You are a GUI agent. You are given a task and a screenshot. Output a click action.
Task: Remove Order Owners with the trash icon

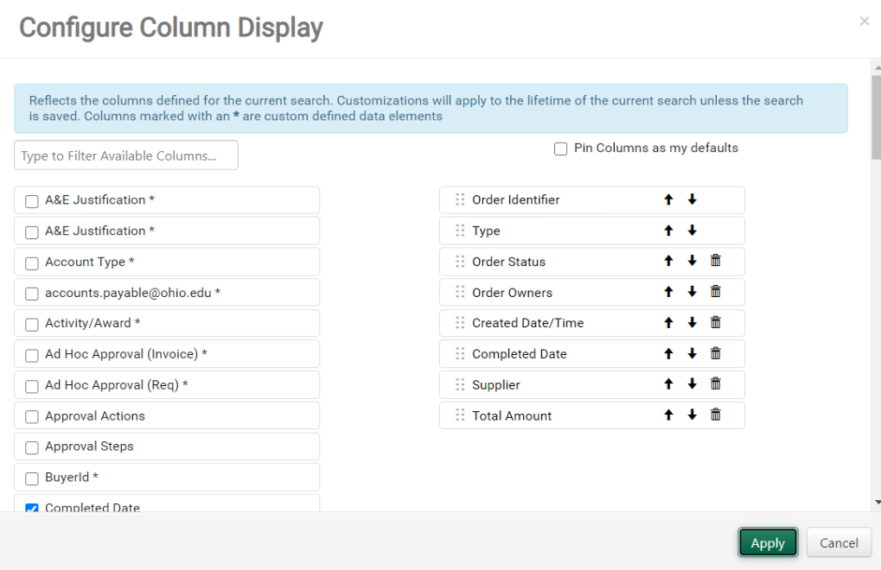pyautogui.click(x=715, y=291)
